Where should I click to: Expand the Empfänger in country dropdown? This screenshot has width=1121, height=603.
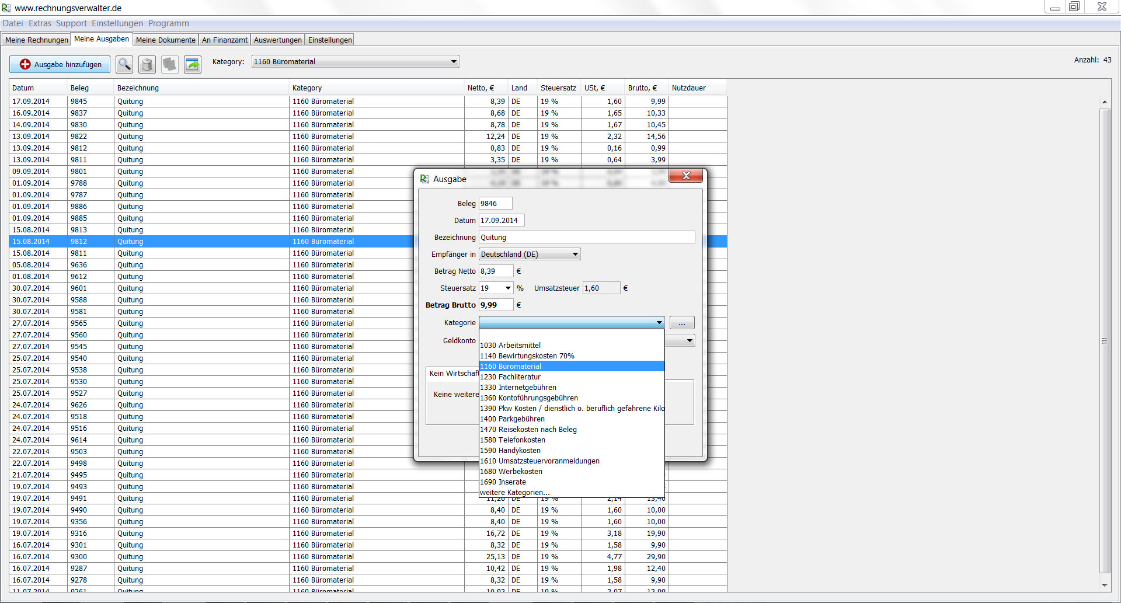[575, 255]
